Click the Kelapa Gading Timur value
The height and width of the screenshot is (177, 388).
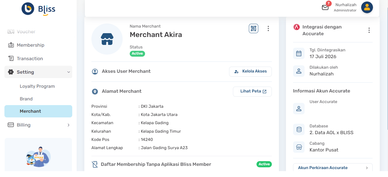tap(161, 131)
